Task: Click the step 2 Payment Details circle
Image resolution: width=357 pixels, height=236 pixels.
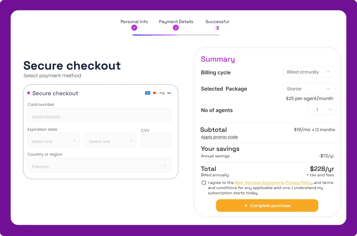Action: click(x=176, y=28)
